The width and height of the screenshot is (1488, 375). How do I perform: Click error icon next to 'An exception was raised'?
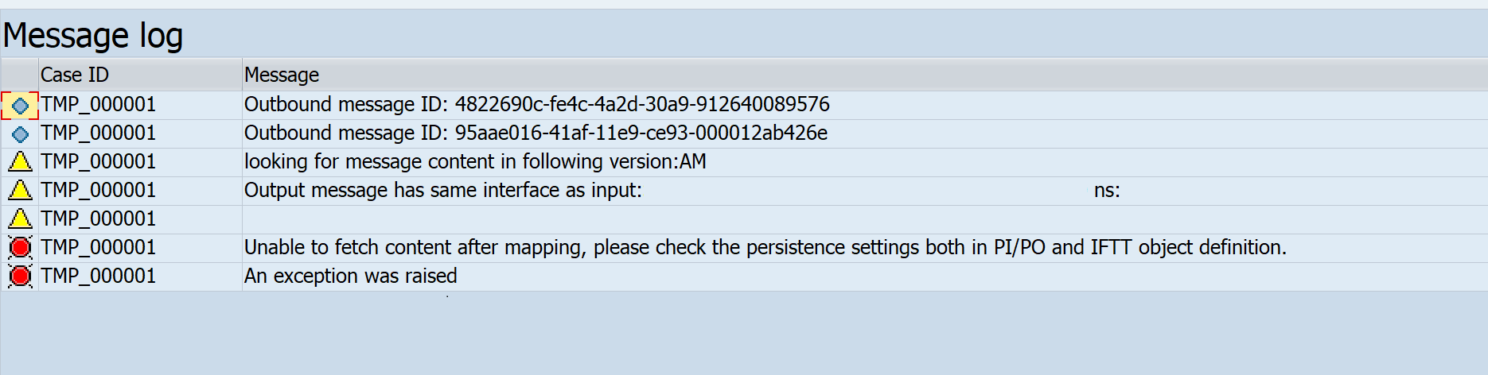coord(20,276)
